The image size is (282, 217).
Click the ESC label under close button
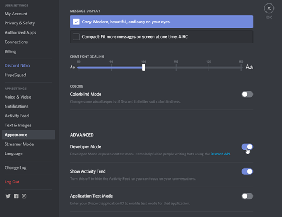pos(269,17)
